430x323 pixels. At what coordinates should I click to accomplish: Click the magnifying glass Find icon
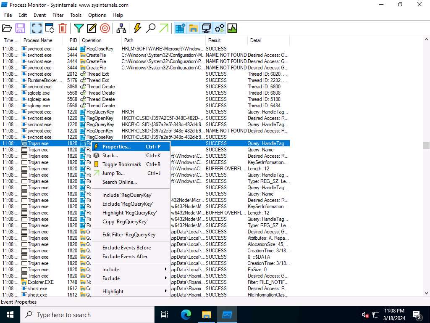click(x=150, y=28)
